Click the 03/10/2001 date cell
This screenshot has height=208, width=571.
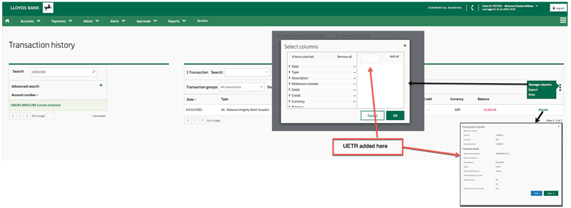click(x=194, y=110)
